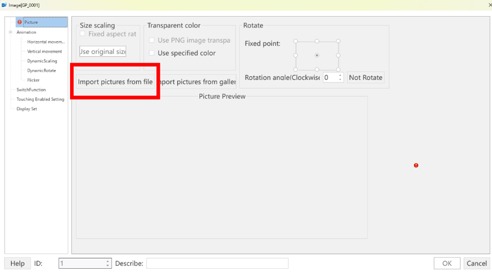
Task: Click the Help button
Action: (17, 264)
